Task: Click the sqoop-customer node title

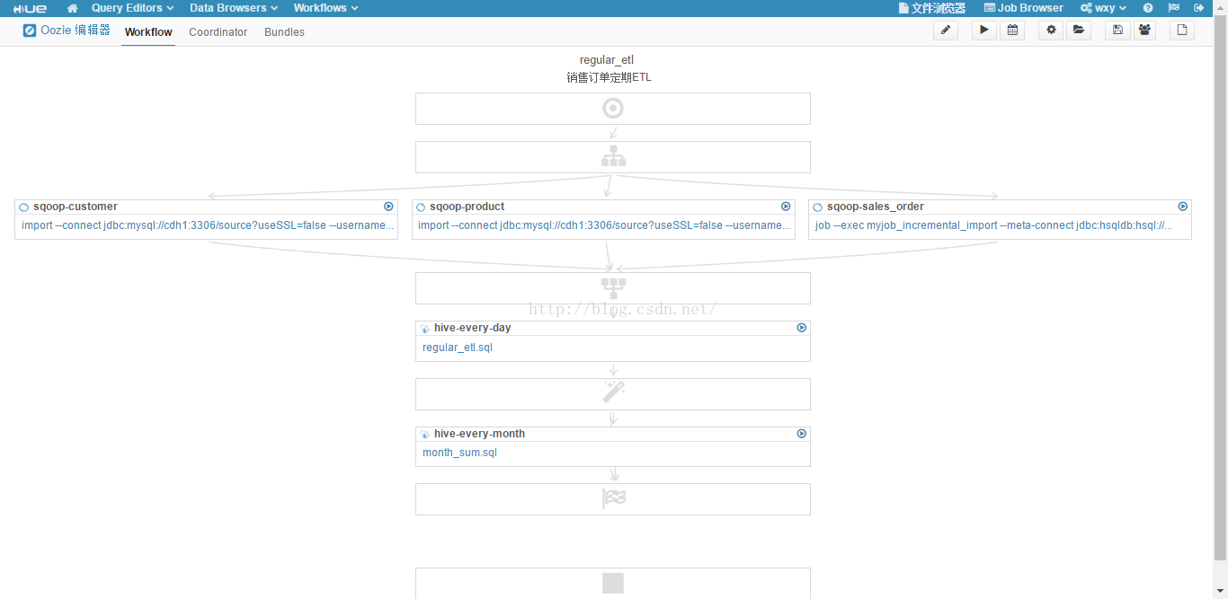Action: (76, 207)
